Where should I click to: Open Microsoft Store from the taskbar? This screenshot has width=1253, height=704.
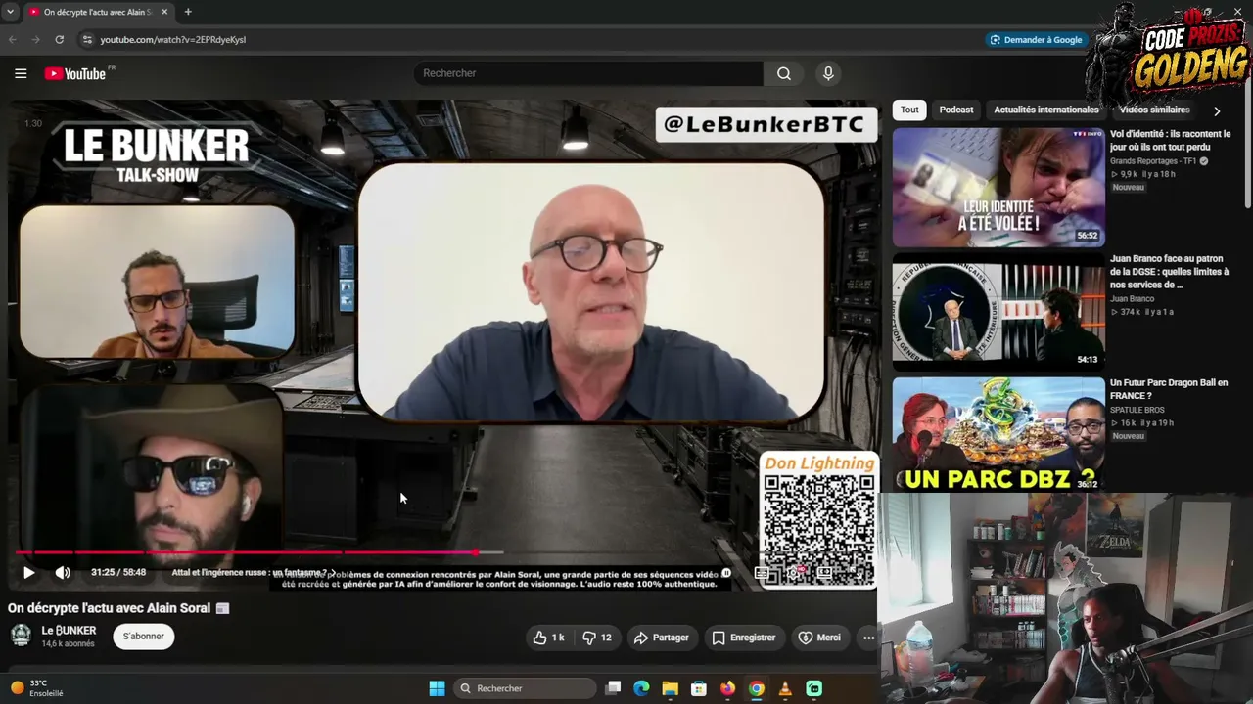tap(699, 688)
